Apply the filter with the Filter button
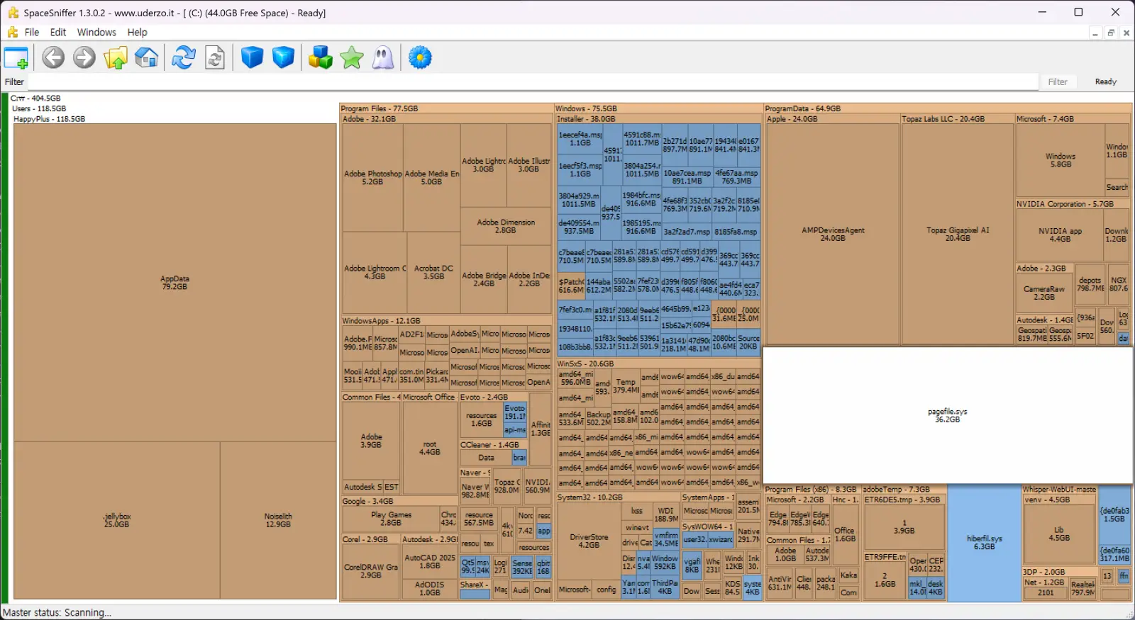Image resolution: width=1135 pixels, height=620 pixels. coord(1058,81)
